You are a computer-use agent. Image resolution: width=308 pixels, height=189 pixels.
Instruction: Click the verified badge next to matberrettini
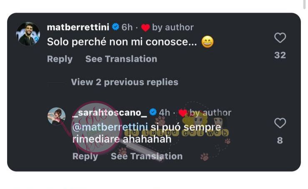pyautogui.click(x=115, y=27)
